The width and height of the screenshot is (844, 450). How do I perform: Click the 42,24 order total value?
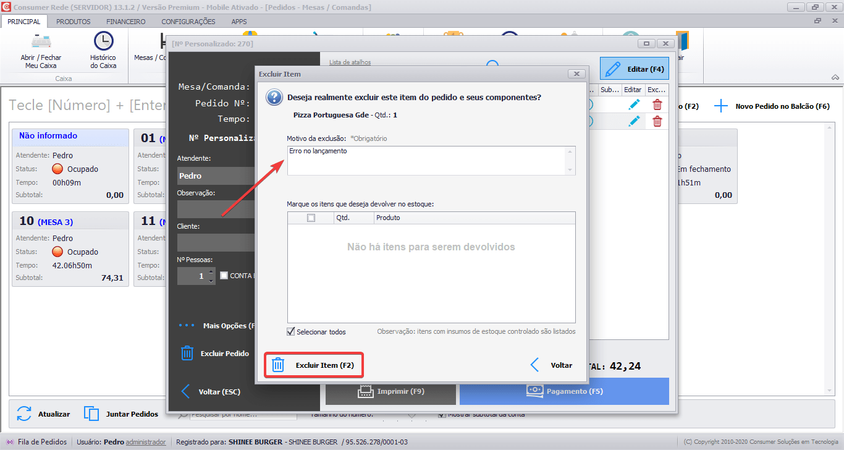tap(625, 366)
